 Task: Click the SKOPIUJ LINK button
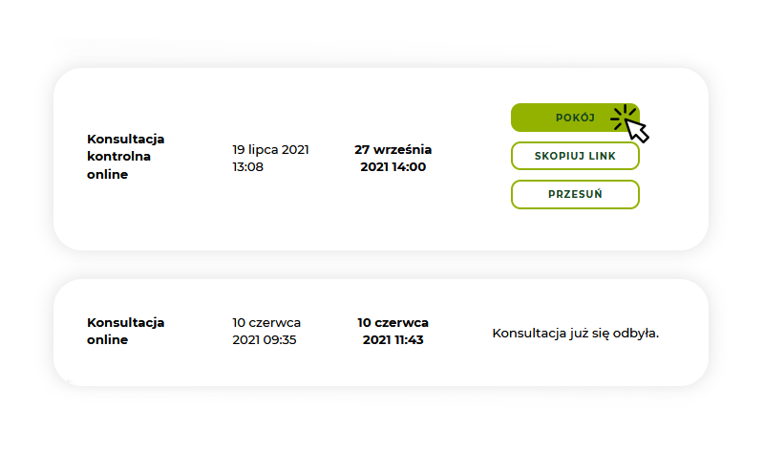point(575,156)
